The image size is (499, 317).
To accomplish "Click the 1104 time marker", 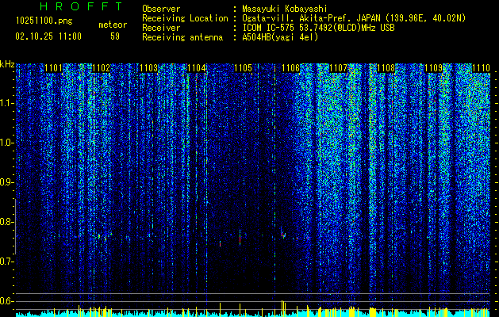I will [x=197, y=68].
